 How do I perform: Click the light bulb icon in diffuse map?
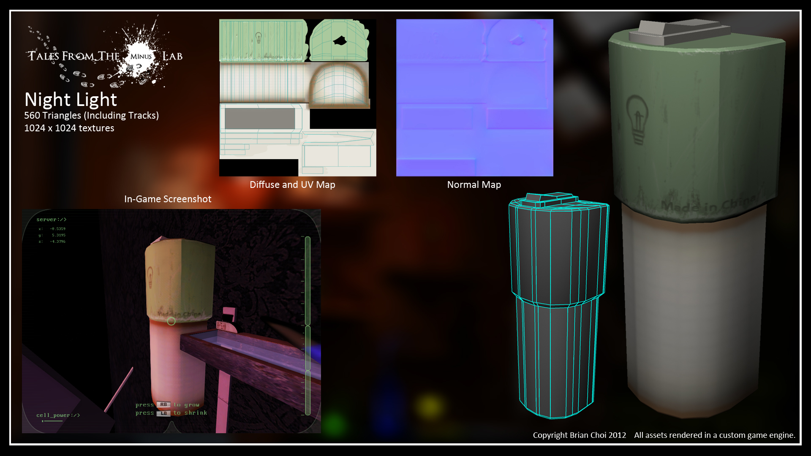click(259, 37)
